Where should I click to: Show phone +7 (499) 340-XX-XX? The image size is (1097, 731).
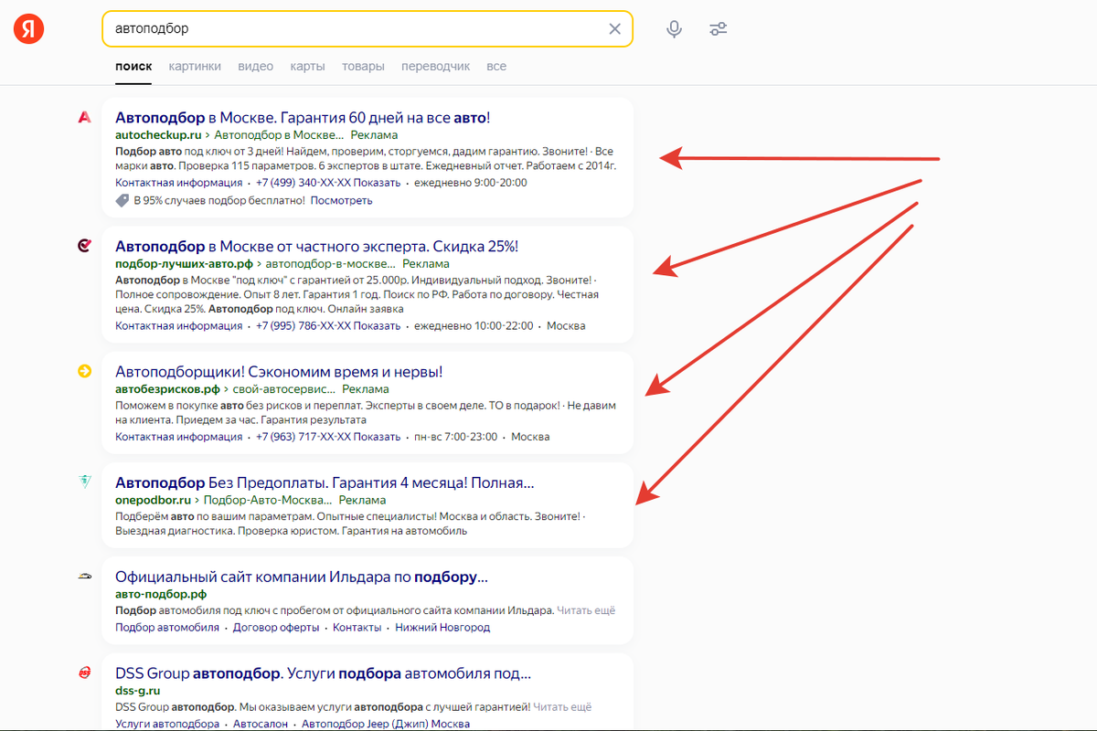point(328,182)
